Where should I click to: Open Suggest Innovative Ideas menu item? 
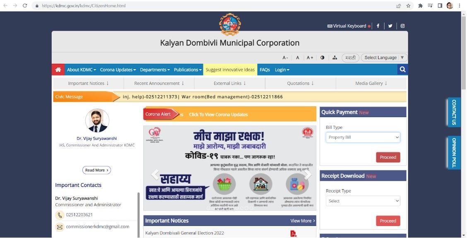(230, 70)
